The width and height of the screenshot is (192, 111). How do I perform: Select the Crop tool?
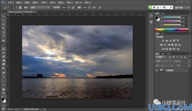[4, 32]
